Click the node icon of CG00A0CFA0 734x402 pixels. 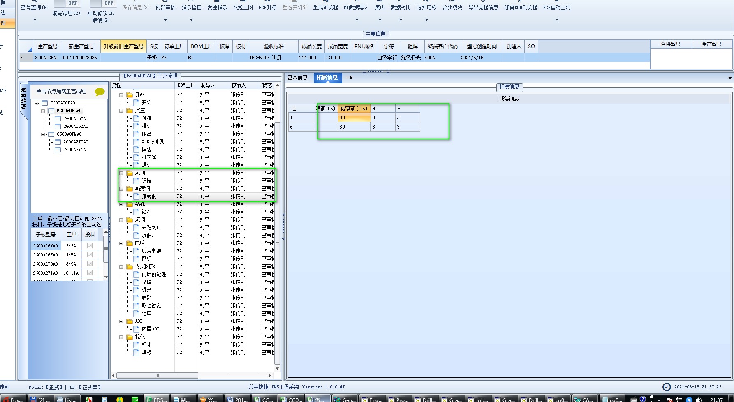click(x=45, y=103)
